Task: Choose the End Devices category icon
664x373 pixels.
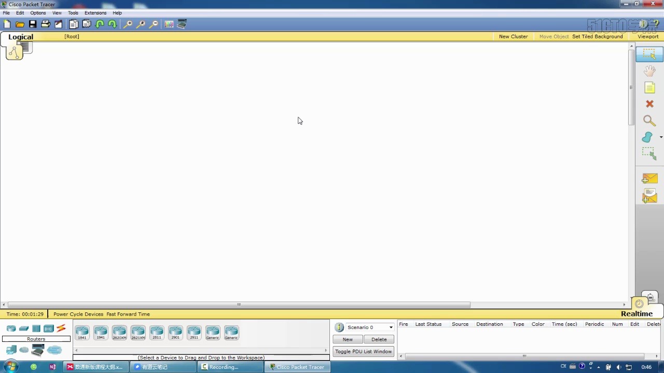Action: tap(11, 351)
